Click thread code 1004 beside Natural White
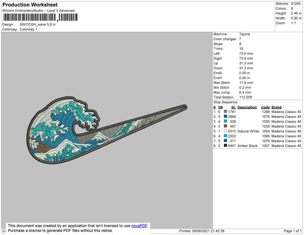Image resolution: width=304 pixels, height=235 pixels. [x=266, y=131]
